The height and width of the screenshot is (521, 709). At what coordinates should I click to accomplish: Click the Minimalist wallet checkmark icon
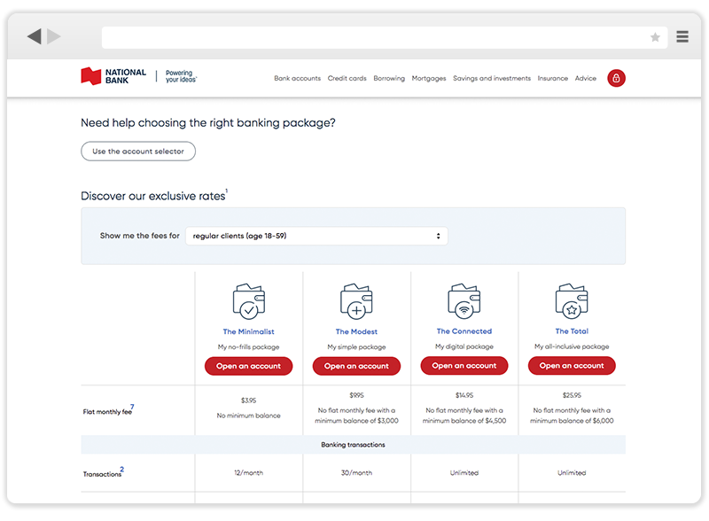click(249, 301)
